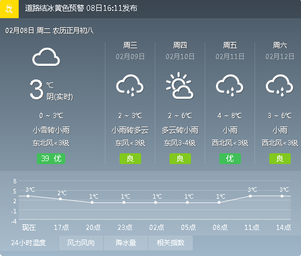Viewport: 301px width, 256px height.
Task: Click Thursday's partly cloudy sun icon
Action: (180, 86)
